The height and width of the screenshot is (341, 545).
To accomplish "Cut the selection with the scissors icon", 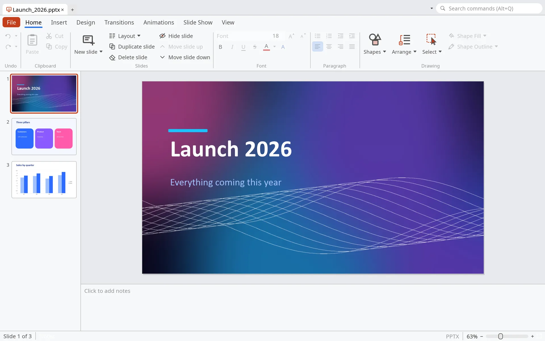I will tap(49, 36).
